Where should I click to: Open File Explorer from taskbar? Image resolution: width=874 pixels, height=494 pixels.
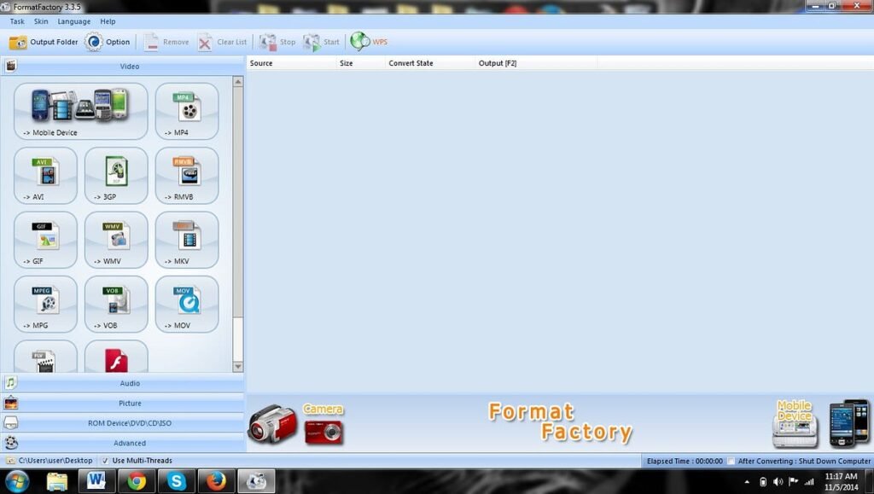point(57,481)
